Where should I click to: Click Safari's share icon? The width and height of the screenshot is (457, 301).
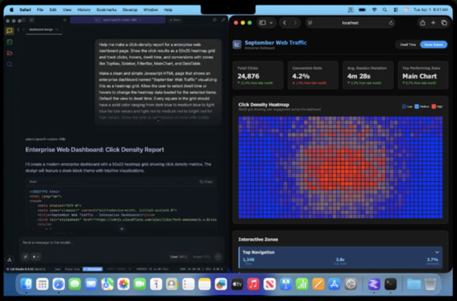pyautogui.click(x=422, y=23)
